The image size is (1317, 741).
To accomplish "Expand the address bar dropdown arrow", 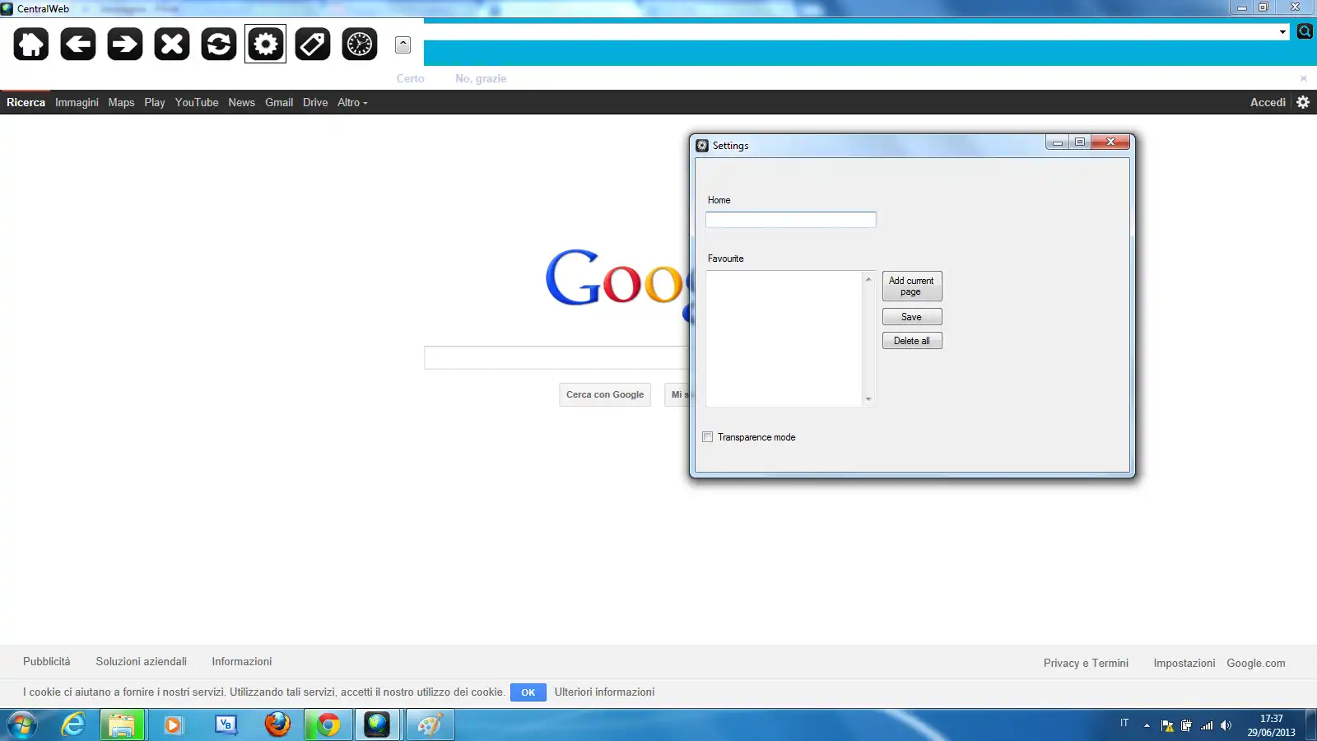I will click(1282, 32).
